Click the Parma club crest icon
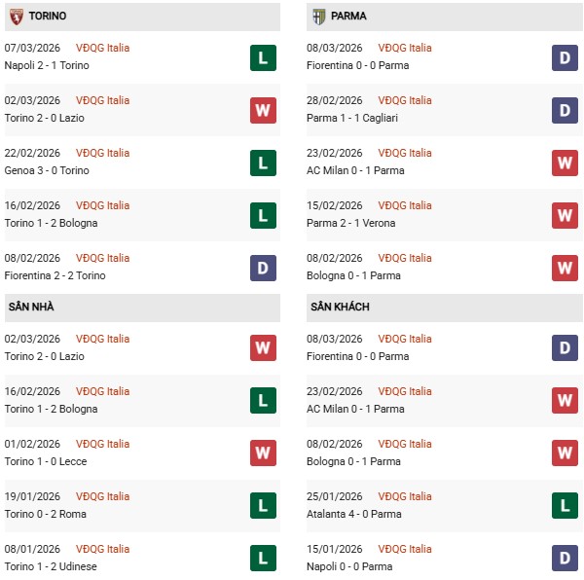 click(318, 17)
